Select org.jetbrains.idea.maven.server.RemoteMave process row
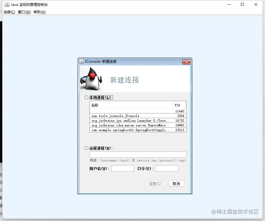Viewport: 265px width, 221px height. click(x=138, y=125)
